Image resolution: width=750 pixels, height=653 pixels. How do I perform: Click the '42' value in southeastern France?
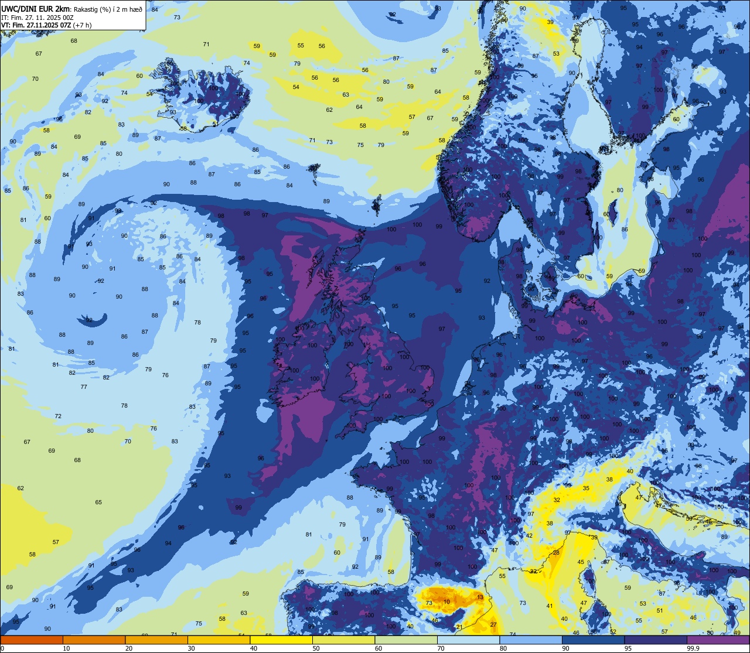click(529, 536)
